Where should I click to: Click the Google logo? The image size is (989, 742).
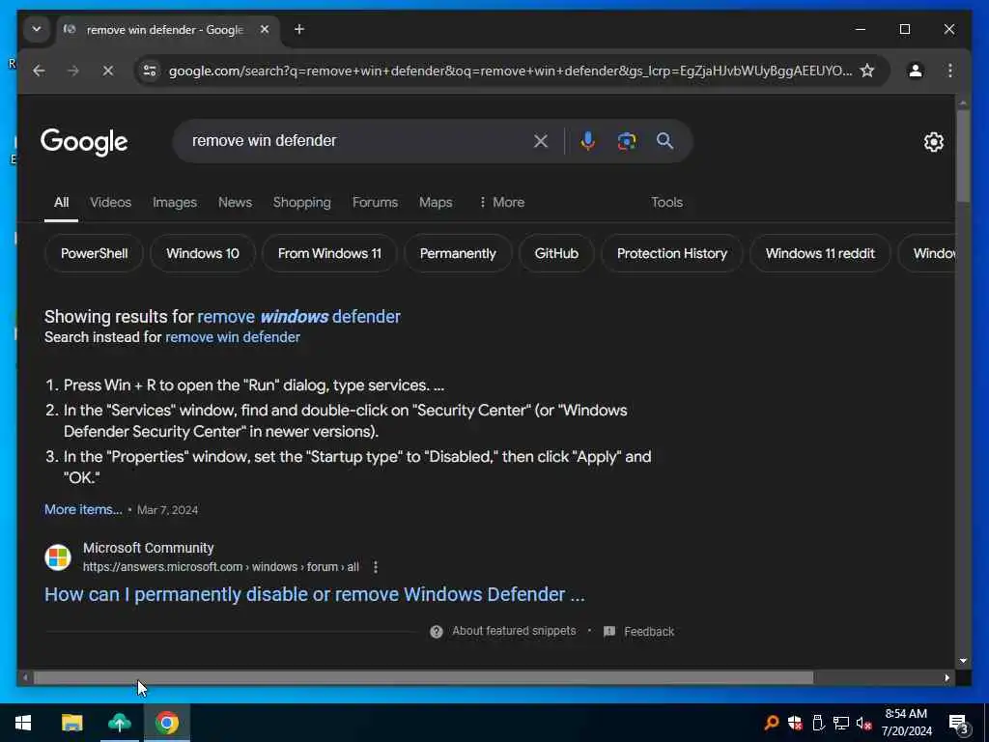pos(84,142)
